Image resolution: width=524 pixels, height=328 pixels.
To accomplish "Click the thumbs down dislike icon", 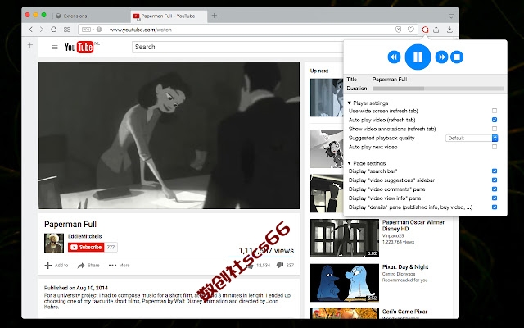I will (280, 266).
